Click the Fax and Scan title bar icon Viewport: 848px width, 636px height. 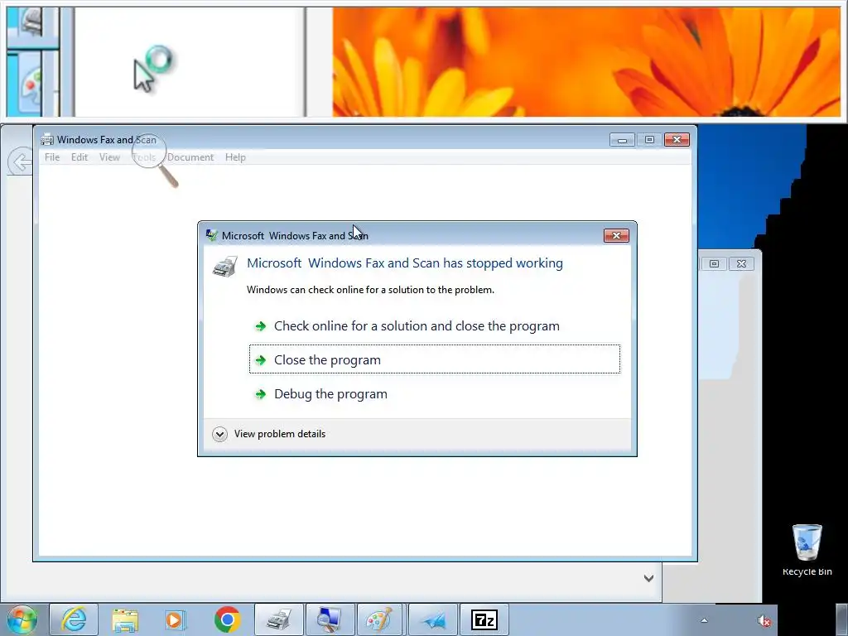tap(47, 139)
